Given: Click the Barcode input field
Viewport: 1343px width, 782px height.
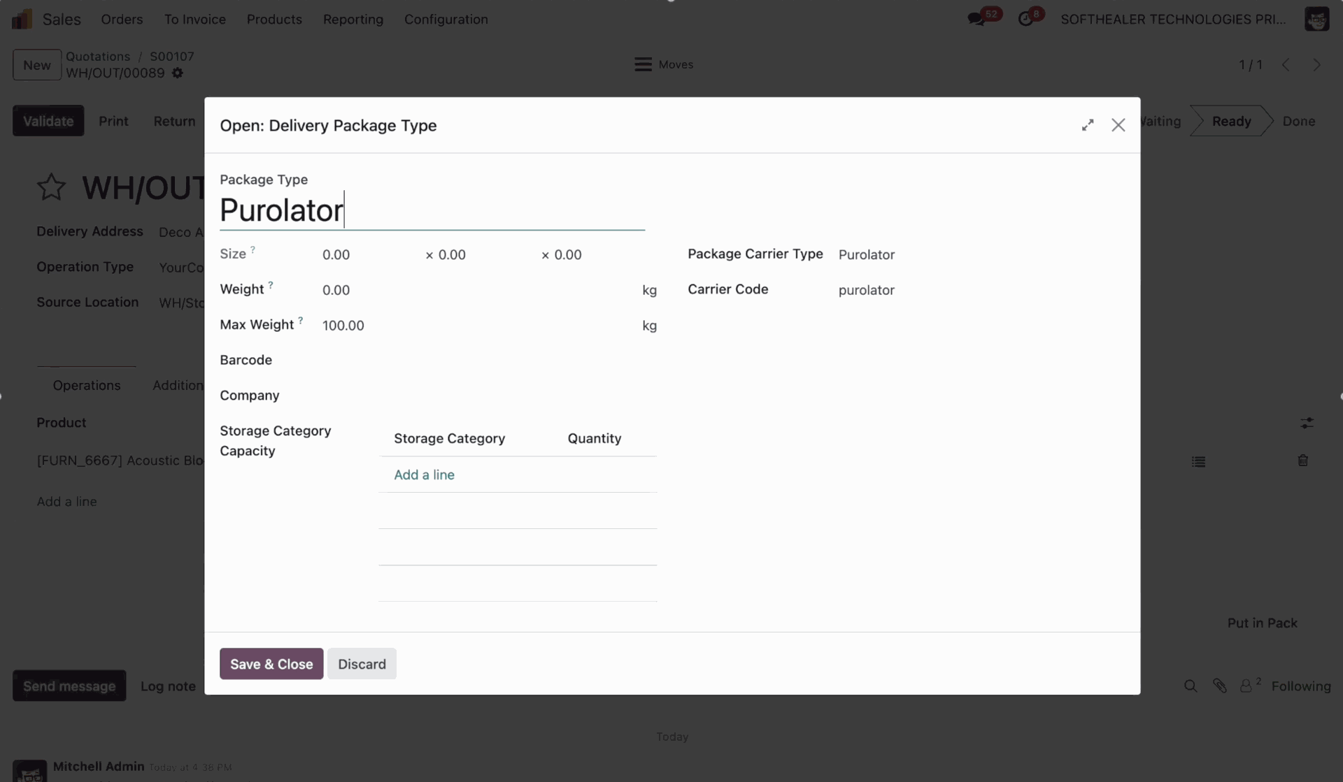Looking at the screenshot, I should pos(483,361).
